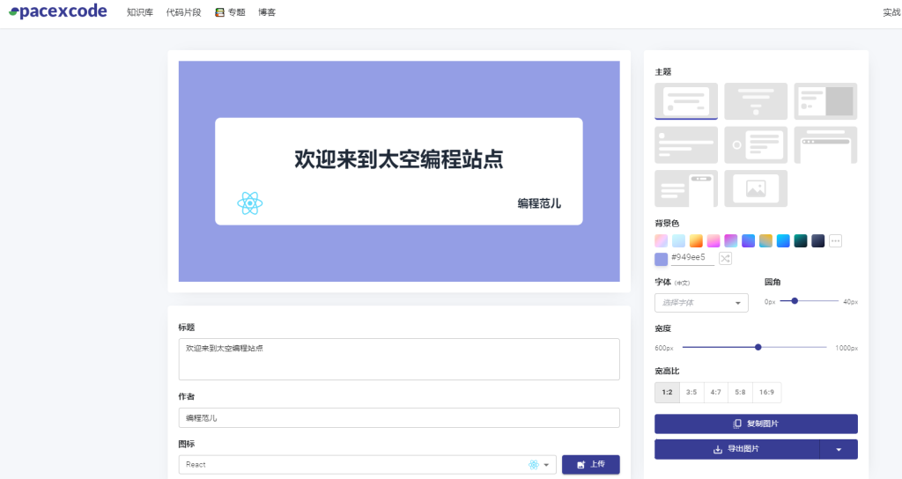The image size is (902, 479).
Task: Click the 背景色 section label
Action: [x=668, y=223]
